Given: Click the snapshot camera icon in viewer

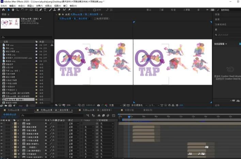Looking at the screenshot, I should coord(98,105).
